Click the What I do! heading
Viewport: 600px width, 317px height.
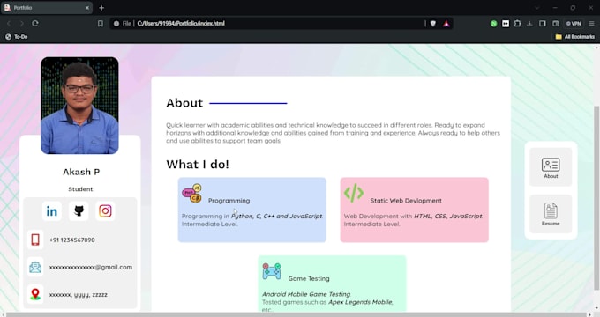coord(198,165)
